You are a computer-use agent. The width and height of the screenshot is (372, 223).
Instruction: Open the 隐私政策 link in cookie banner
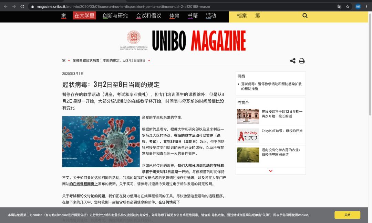218,215
